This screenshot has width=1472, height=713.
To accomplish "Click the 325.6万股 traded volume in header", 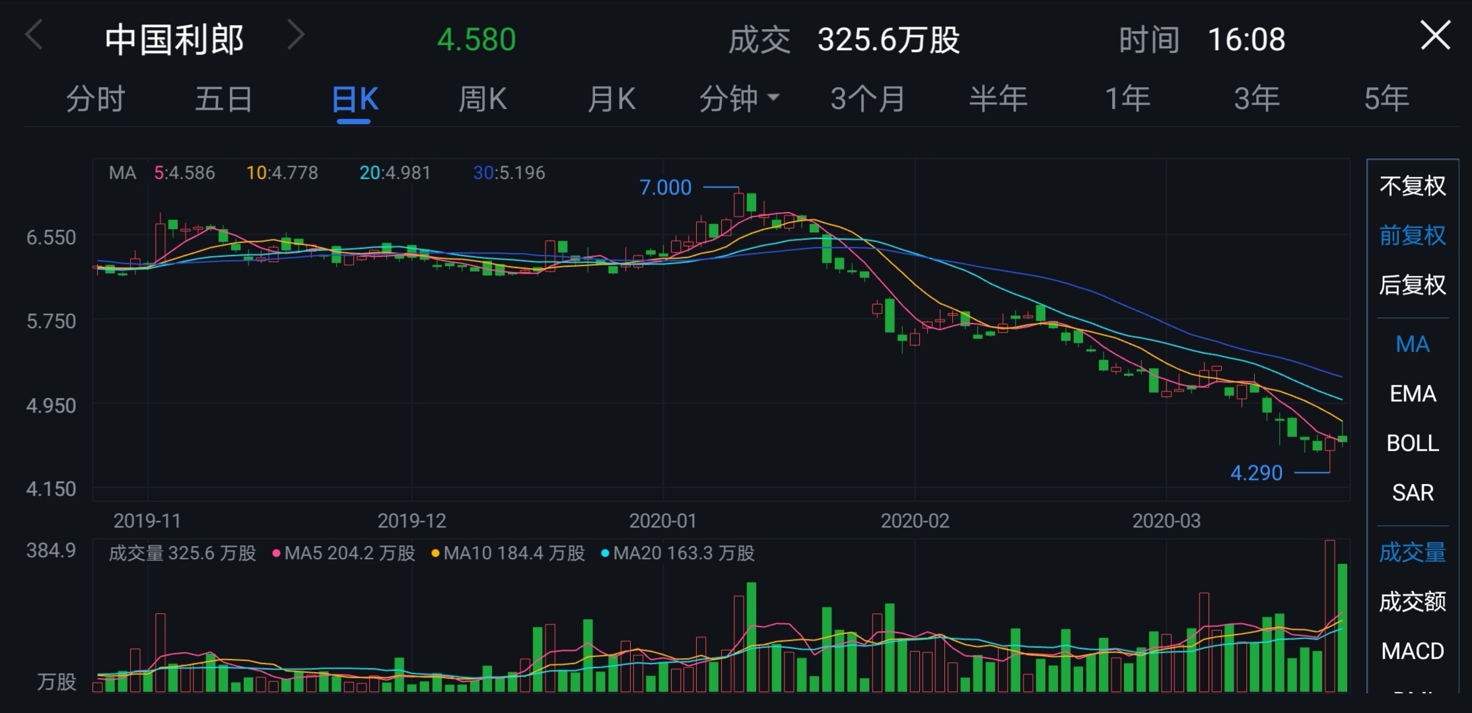I will (x=889, y=40).
